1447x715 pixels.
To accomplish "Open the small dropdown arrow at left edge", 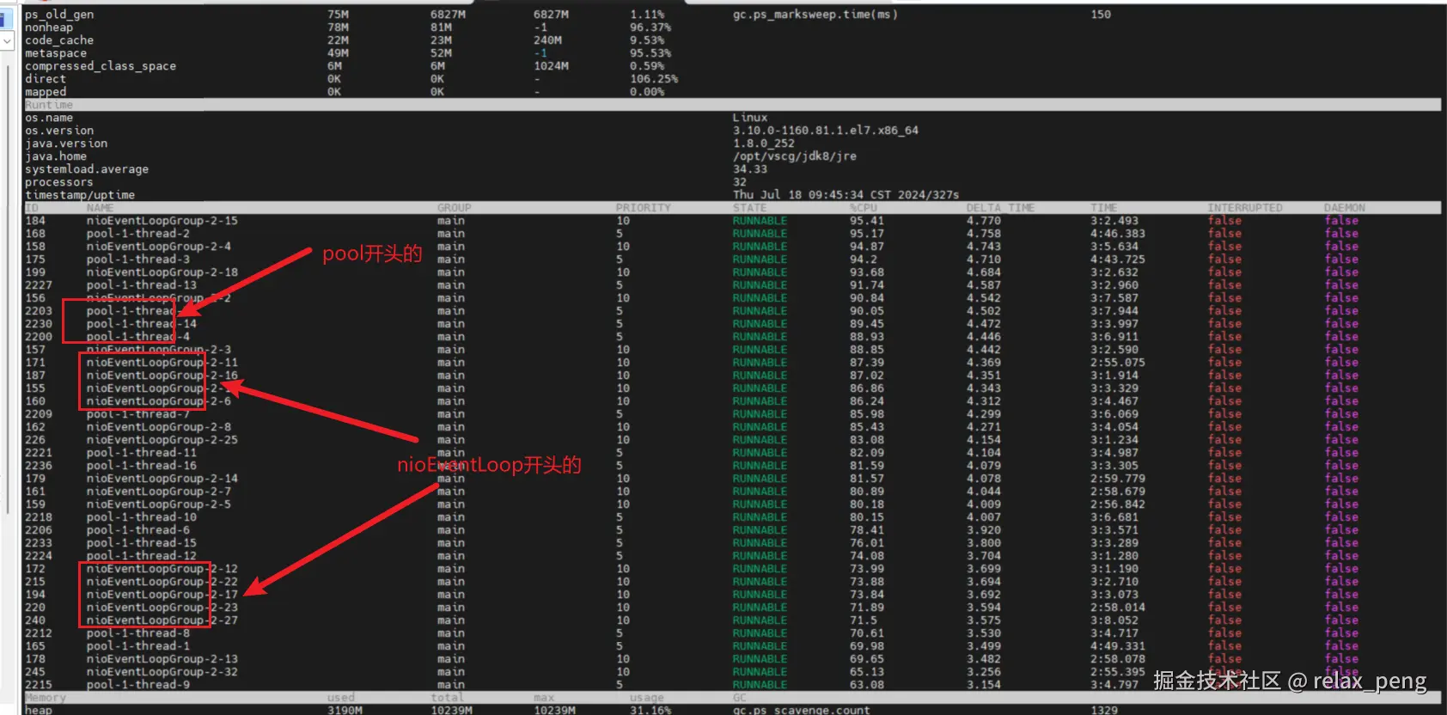I will [x=7, y=41].
